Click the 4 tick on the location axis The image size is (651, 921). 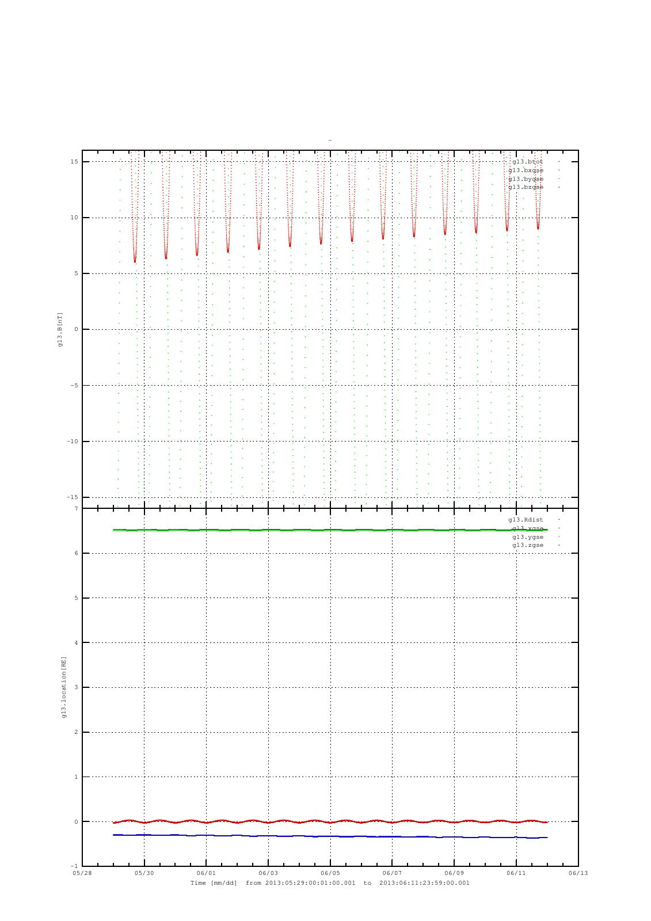click(x=76, y=643)
